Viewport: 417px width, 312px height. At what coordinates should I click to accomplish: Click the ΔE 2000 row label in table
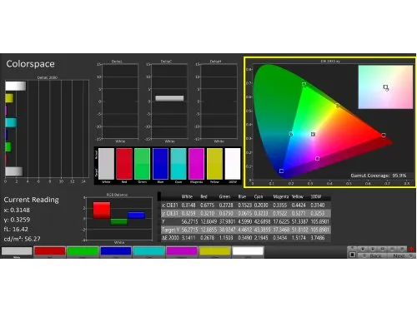click(170, 238)
